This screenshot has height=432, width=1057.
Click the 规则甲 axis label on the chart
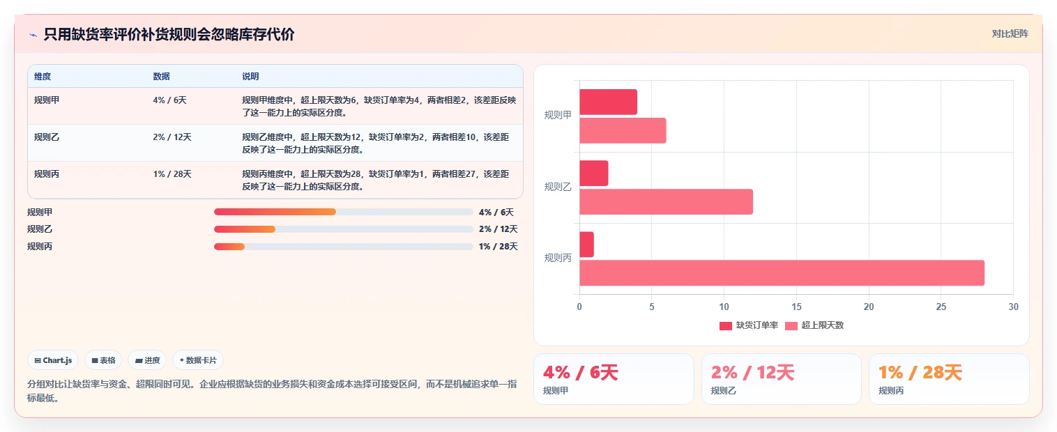tap(558, 116)
